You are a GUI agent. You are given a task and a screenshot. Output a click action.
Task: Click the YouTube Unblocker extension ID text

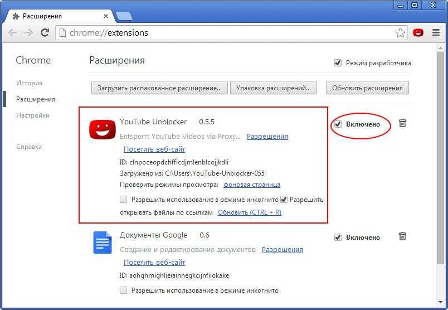[174, 162]
